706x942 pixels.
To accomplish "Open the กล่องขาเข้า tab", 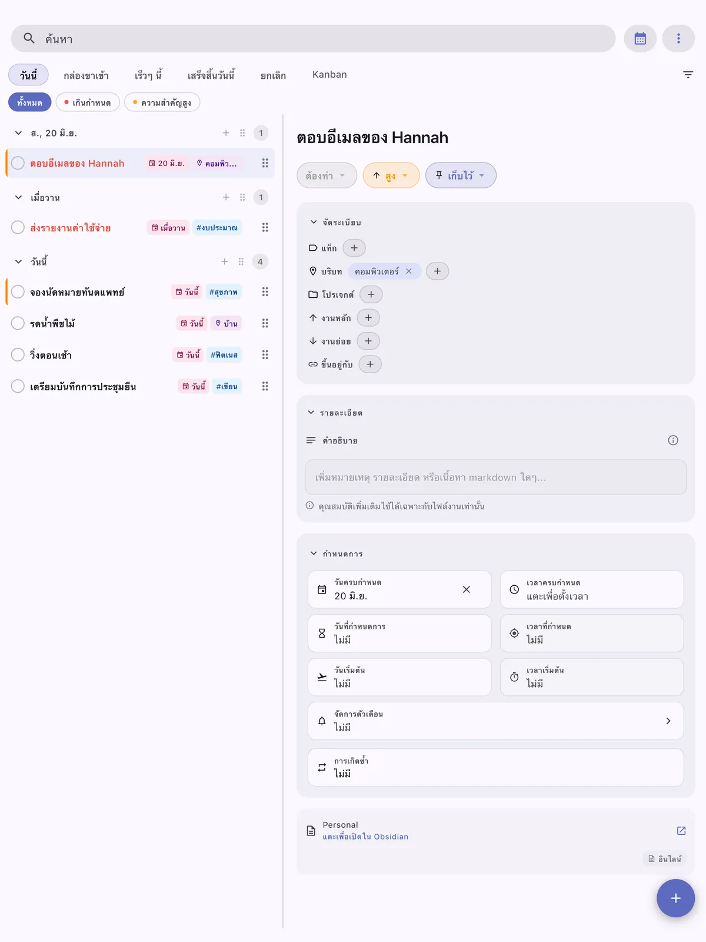I will 86,75.
